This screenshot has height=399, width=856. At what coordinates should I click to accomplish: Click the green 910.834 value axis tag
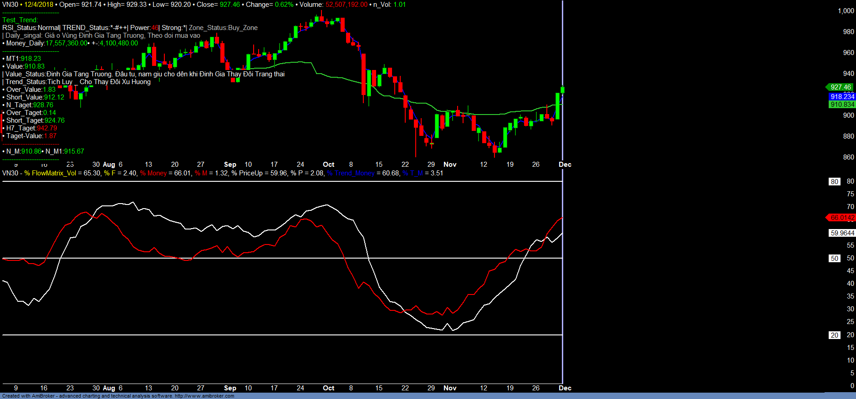(x=842, y=105)
